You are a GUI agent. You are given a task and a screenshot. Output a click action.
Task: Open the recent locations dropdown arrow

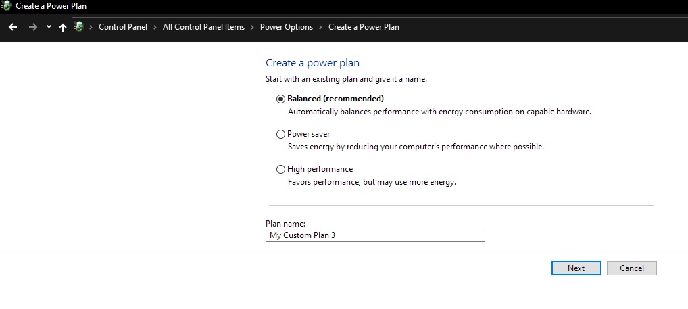coord(49,27)
